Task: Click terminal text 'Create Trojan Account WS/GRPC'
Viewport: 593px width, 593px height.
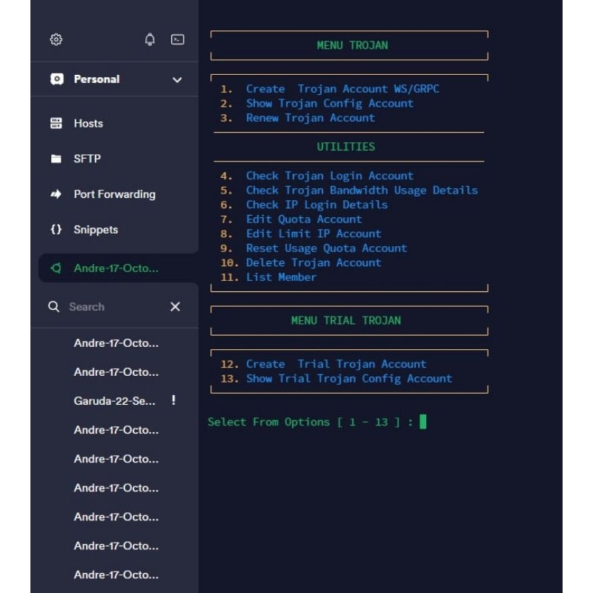Action: click(x=342, y=89)
